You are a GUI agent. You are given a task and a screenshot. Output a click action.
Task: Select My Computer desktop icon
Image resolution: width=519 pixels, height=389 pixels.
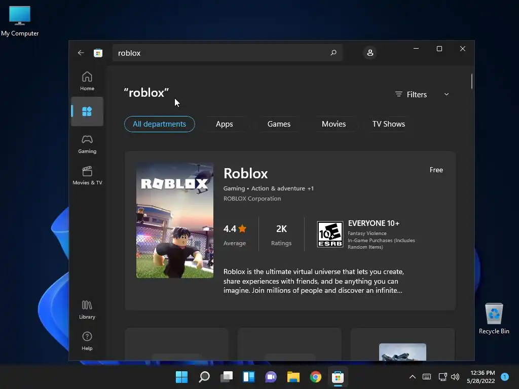[x=20, y=21]
